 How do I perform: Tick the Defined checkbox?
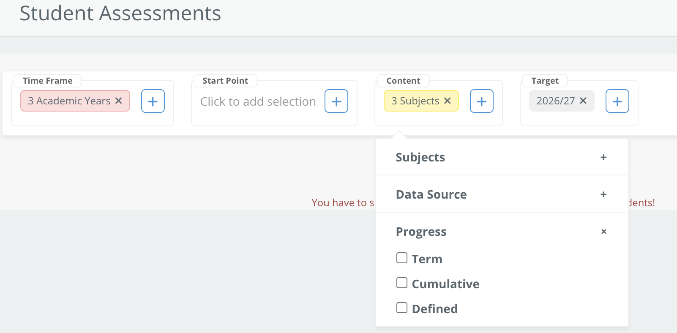[x=402, y=308]
